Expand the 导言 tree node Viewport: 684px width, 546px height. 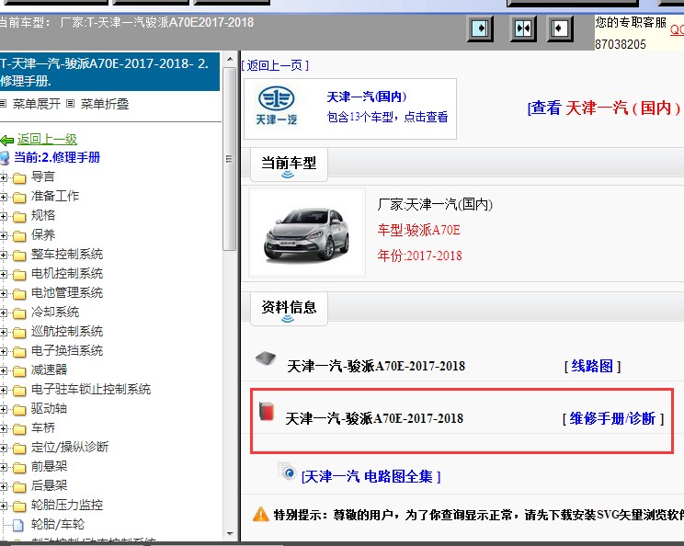tap(4, 178)
